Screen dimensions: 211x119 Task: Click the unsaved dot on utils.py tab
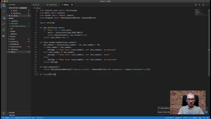click(72, 5)
